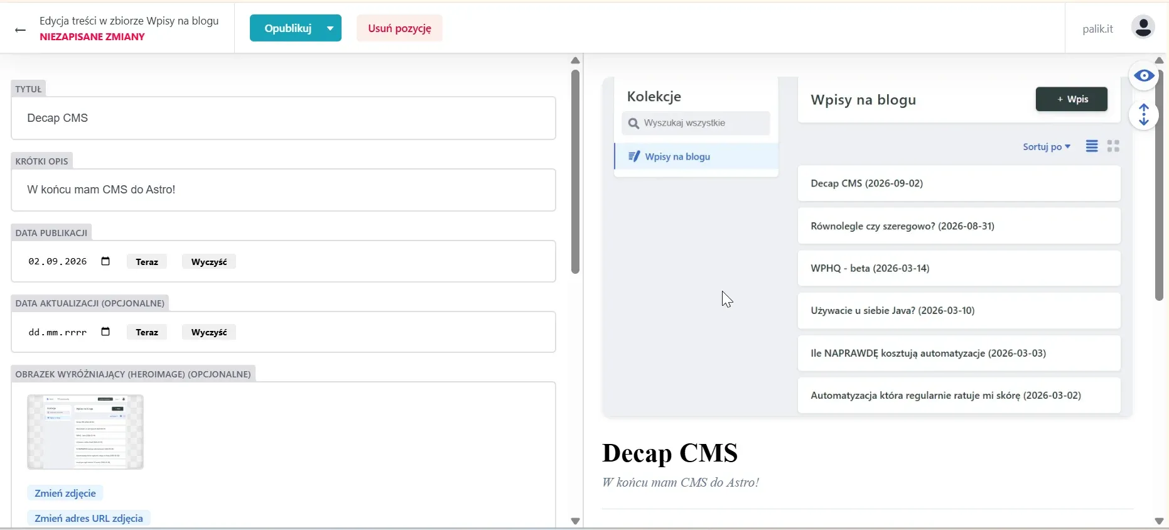Click the empty Data aktualizacji date field
This screenshot has width=1169, height=530.
point(58,332)
